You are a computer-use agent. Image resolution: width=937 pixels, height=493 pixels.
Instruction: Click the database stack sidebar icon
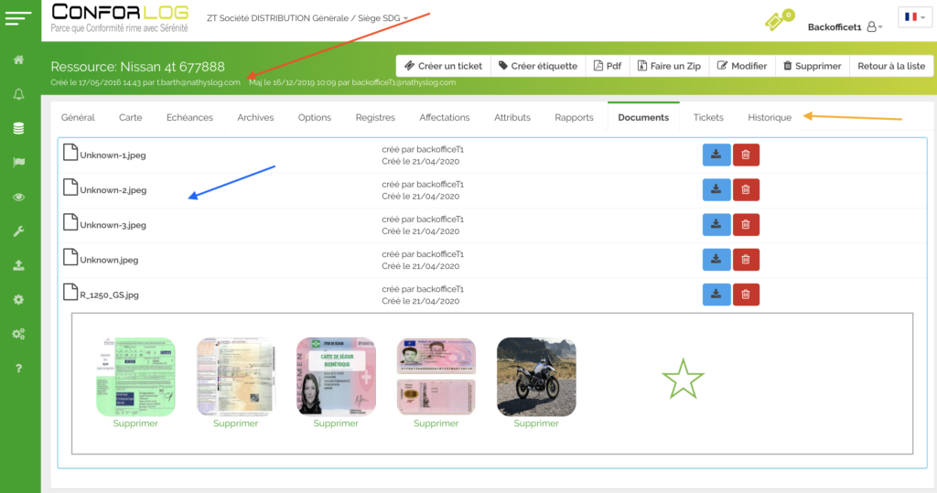tap(18, 128)
